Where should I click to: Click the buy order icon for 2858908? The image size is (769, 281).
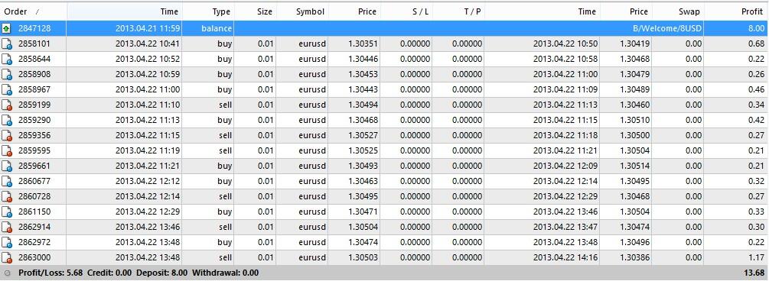(x=6, y=74)
